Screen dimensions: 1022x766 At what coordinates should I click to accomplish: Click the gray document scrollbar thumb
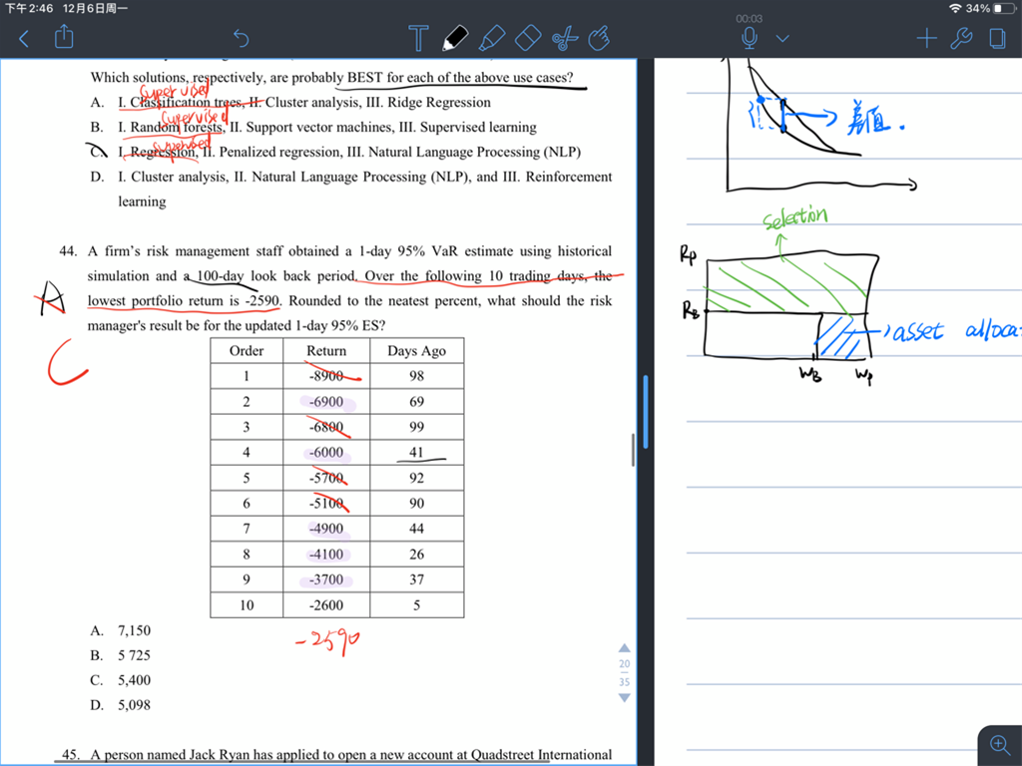click(x=633, y=450)
